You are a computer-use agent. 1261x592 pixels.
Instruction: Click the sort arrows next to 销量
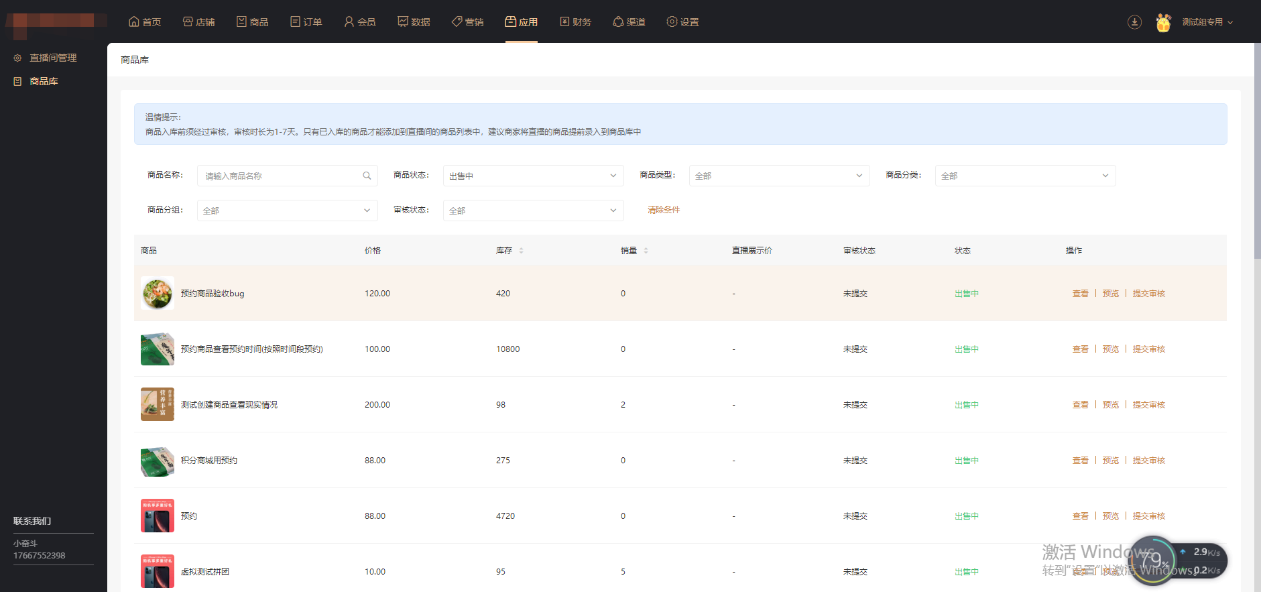point(646,251)
